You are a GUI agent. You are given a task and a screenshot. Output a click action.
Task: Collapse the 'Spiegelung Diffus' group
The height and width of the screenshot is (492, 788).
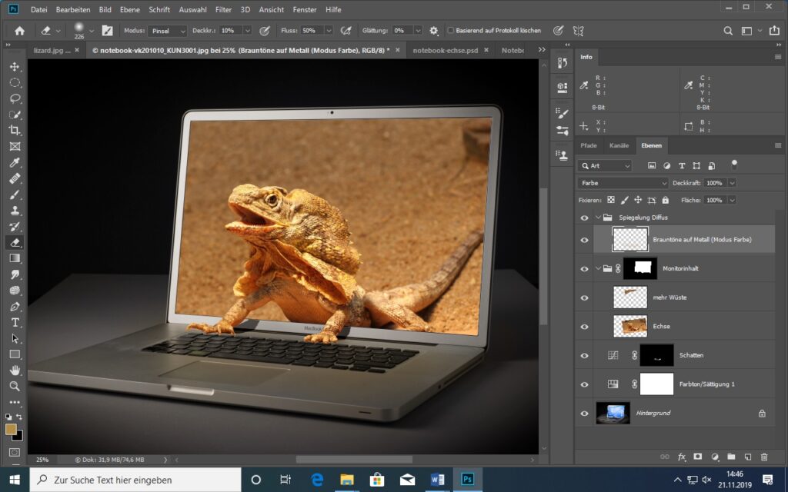[598, 218]
